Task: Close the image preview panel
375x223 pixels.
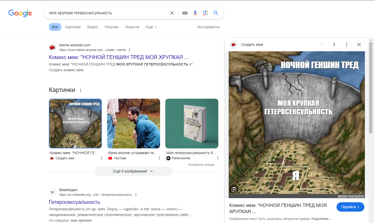Action: 359,45
